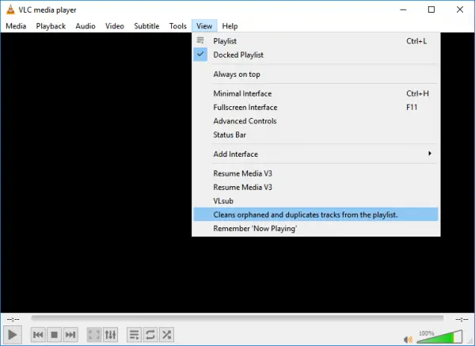This screenshot has width=475, height=346.
Task: Mute audio via speaker icon
Action: (408, 340)
